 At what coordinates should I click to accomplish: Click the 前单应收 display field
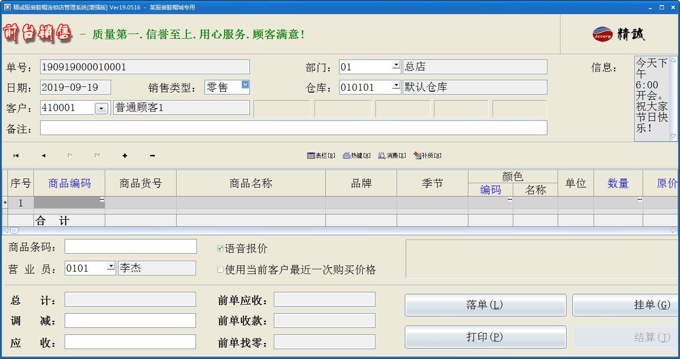click(x=324, y=299)
